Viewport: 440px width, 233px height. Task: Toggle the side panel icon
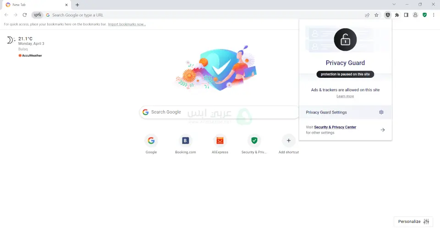coord(406,15)
